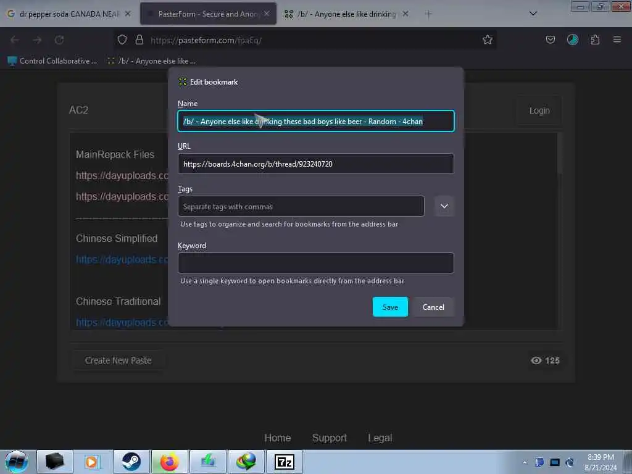Open the green arrow download app on taskbar
This screenshot has width=632, height=474.
[208, 462]
